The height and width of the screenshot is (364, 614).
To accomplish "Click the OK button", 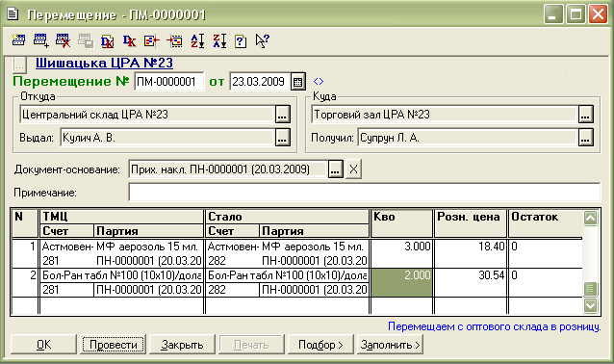I will (43, 345).
